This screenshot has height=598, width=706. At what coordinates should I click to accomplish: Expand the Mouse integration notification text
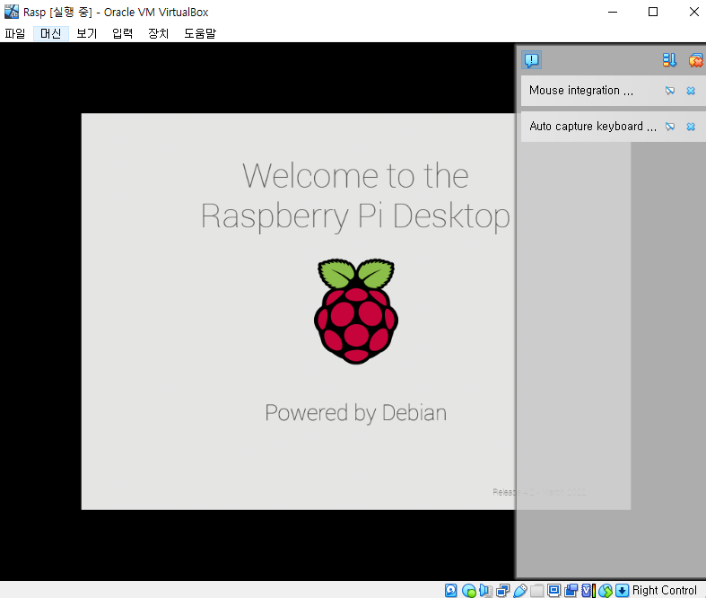pyautogui.click(x=581, y=91)
